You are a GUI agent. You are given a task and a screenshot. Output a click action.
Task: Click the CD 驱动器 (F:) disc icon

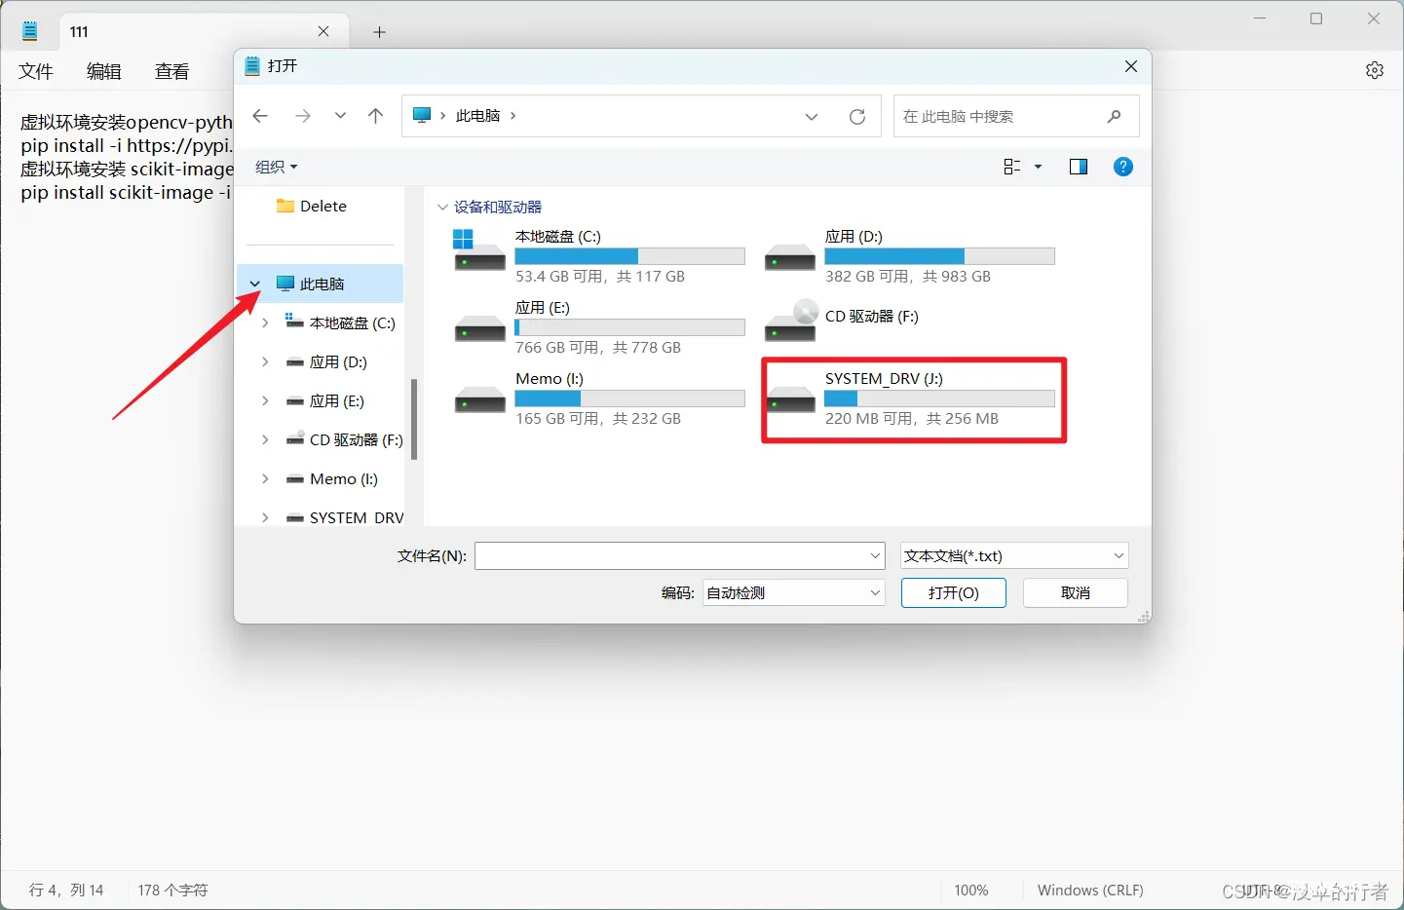[790, 321]
